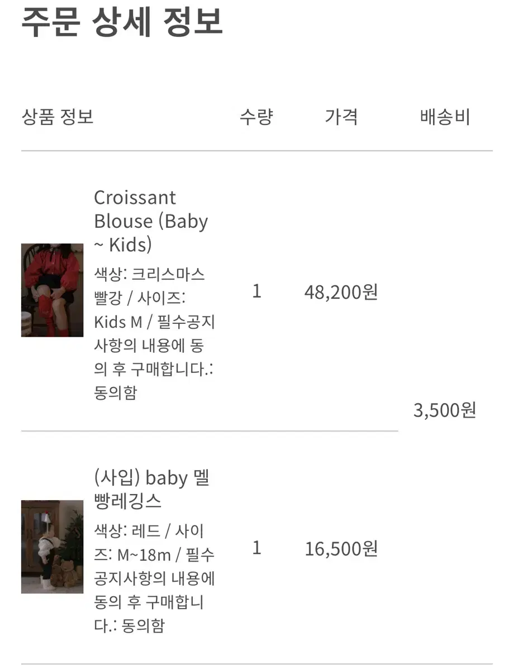The image size is (513, 670).
Task: Click the 가격 column header
Action: click(341, 117)
